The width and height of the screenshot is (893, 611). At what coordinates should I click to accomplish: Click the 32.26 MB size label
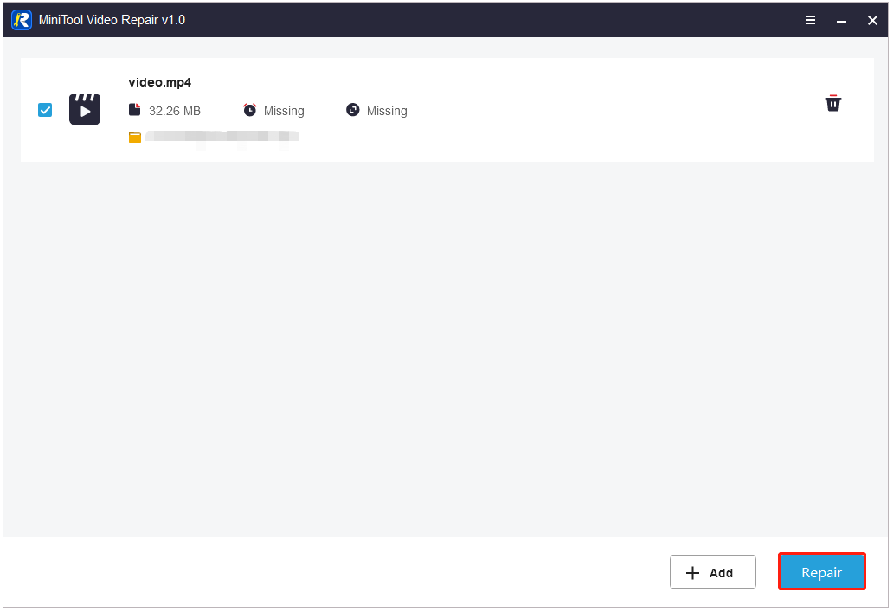click(x=176, y=110)
